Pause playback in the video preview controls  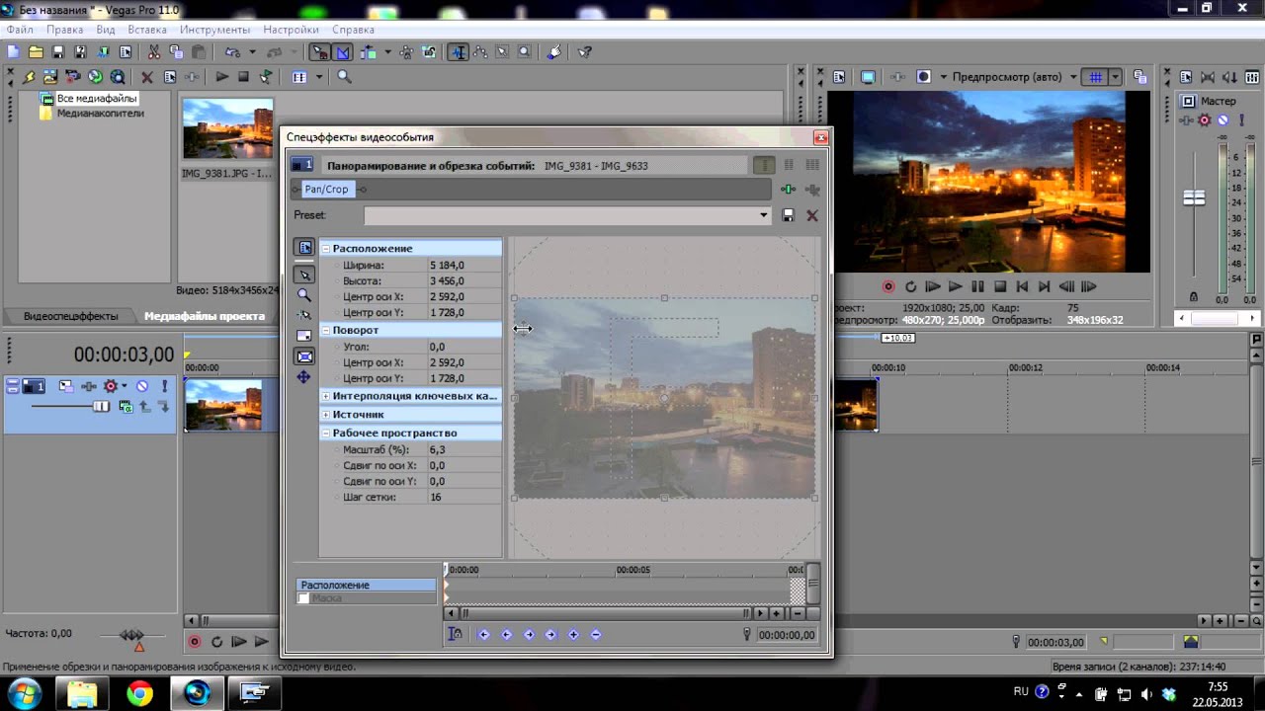click(x=977, y=286)
